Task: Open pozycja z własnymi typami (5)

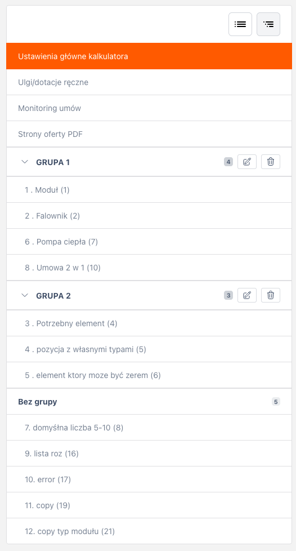Action: (x=149, y=349)
